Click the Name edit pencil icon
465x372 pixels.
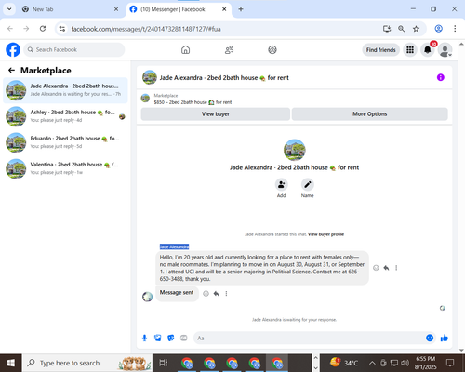coord(307,185)
